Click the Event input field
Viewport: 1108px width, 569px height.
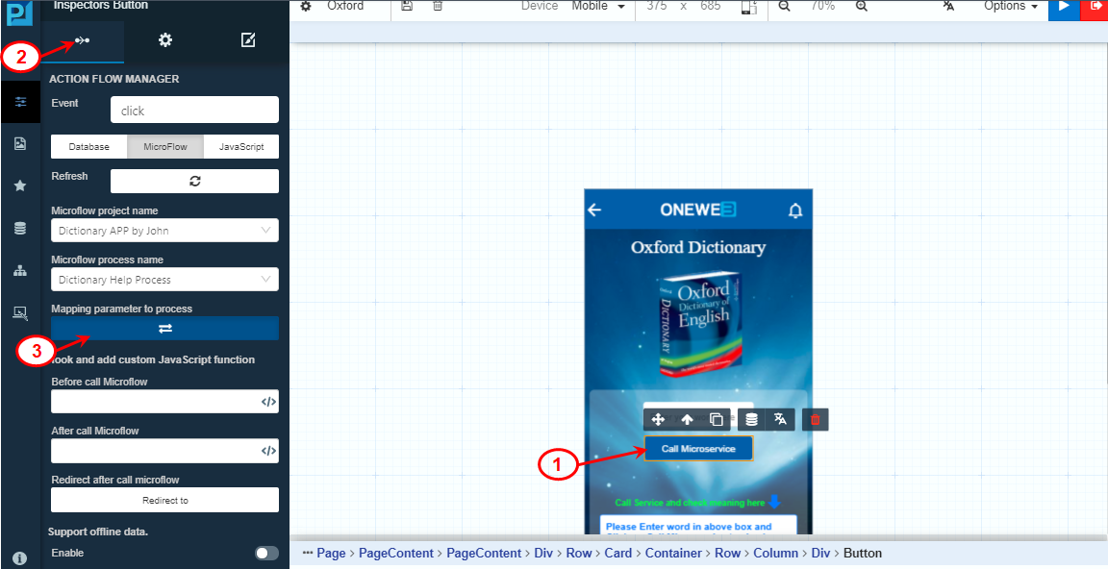194,111
